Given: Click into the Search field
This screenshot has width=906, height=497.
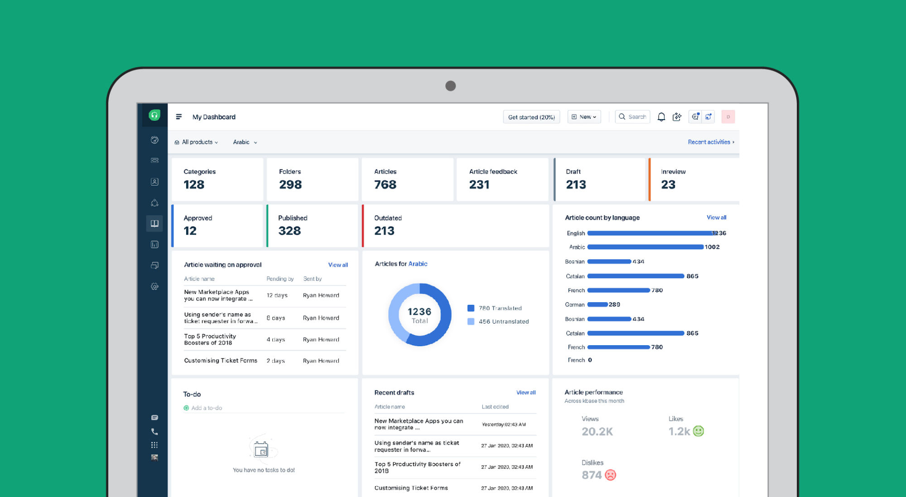Looking at the screenshot, I should pos(632,117).
